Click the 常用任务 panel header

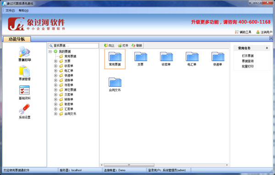pyautogui.click(x=252, y=48)
